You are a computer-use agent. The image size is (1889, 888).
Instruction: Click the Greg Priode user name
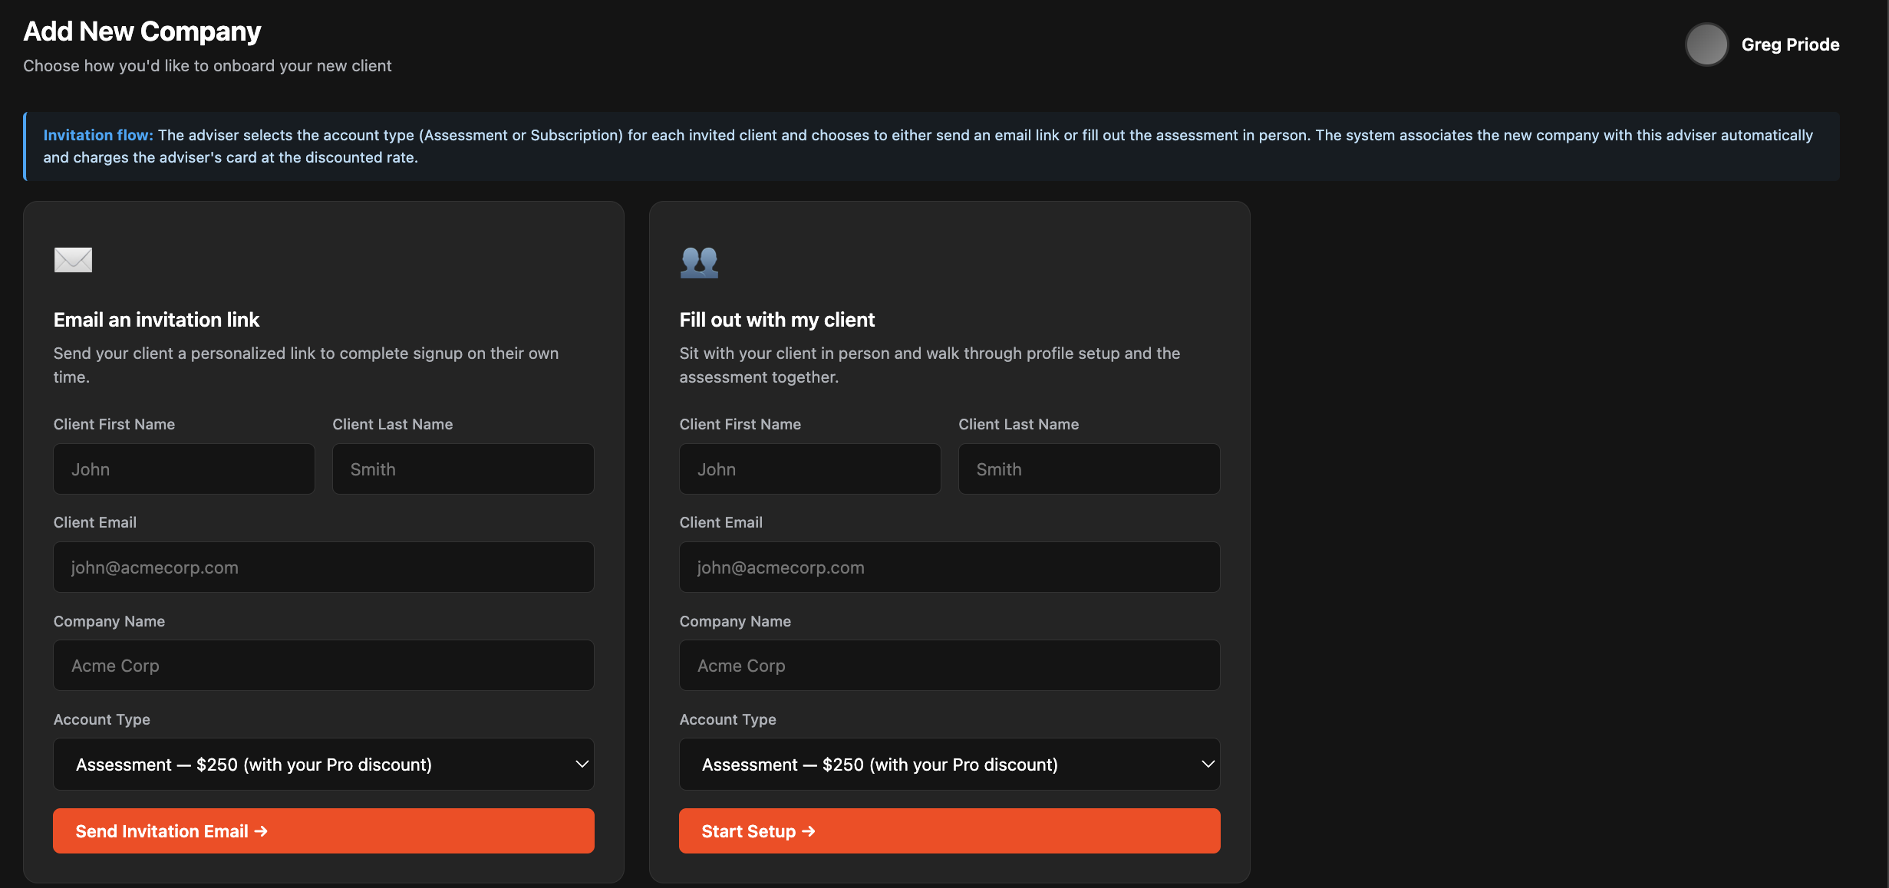coord(1790,44)
